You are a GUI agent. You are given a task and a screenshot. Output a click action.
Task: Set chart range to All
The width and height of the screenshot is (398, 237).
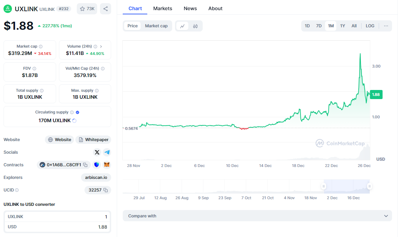click(x=354, y=26)
